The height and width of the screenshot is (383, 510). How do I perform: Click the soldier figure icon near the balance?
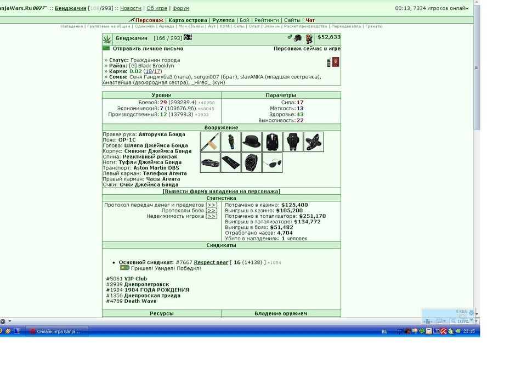click(309, 39)
